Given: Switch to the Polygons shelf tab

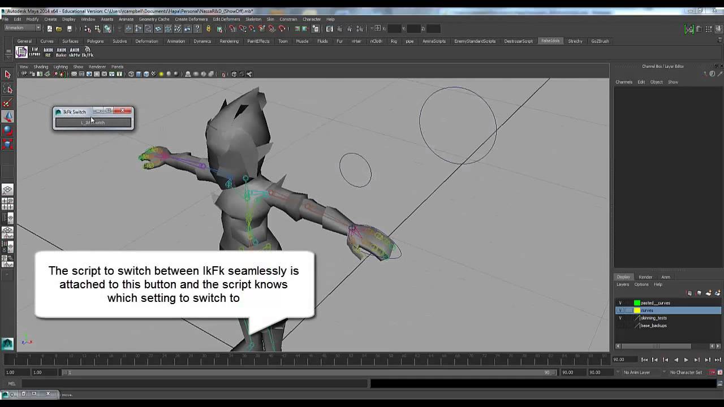Looking at the screenshot, I should (x=95, y=41).
